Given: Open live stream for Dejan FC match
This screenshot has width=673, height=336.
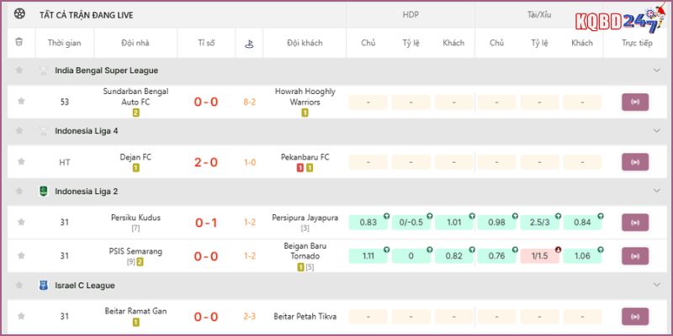Looking at the screenshot, I should (635, 162).
